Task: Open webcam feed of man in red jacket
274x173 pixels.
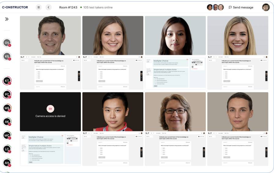Action: pos(113,112)
